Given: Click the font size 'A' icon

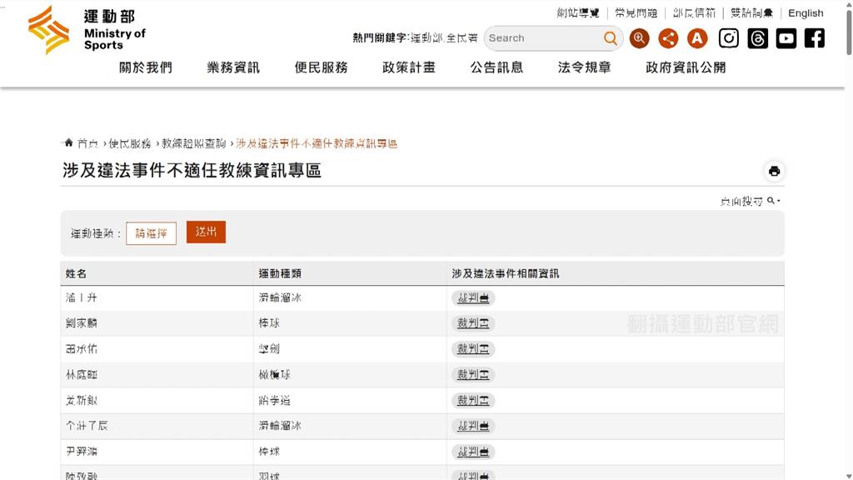Looking at the screenshot, I should click(x=697, y=38).
